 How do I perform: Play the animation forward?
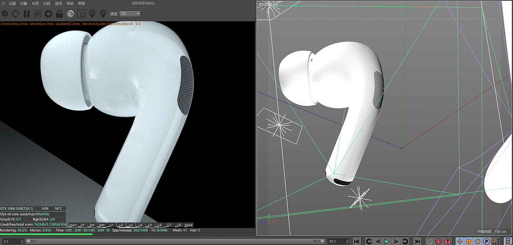pyautogui.click(x=387, y=241)
